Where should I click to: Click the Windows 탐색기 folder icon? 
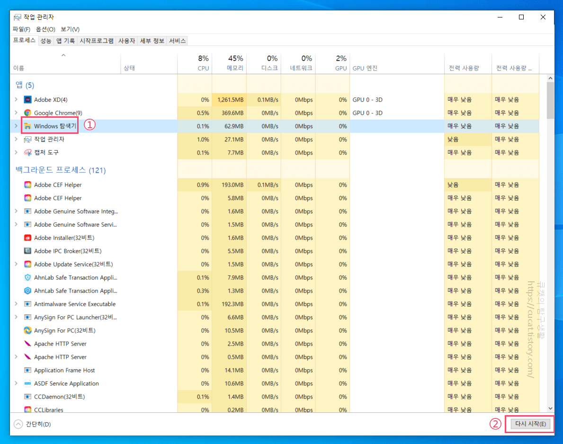[27, 126]
